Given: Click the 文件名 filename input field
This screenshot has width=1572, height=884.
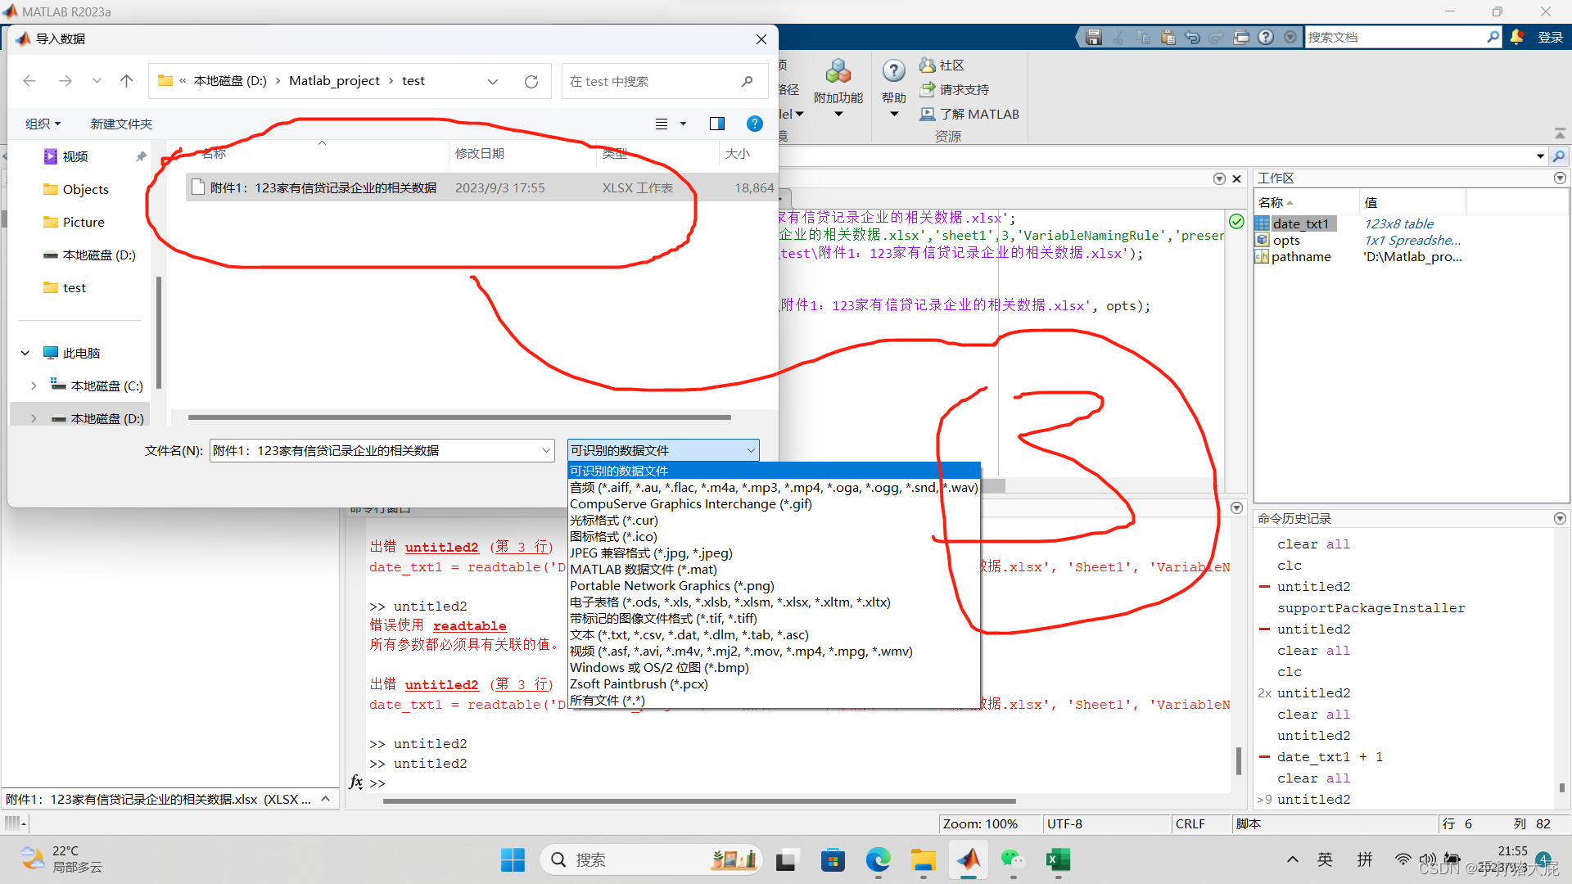Looking at the screenshot, I should click(382, 450).
